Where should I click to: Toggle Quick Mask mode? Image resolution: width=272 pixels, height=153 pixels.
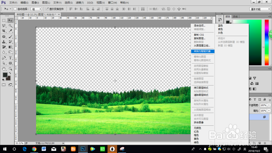[x=4, y=85]
